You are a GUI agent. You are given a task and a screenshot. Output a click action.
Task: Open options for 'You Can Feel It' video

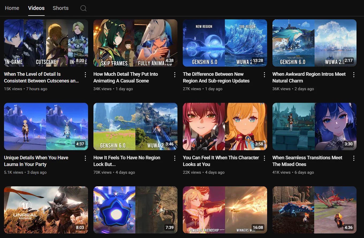[264, 158]
